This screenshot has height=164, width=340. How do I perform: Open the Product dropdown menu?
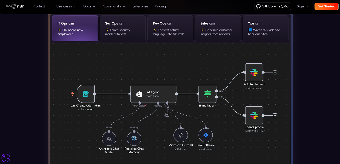41,6
